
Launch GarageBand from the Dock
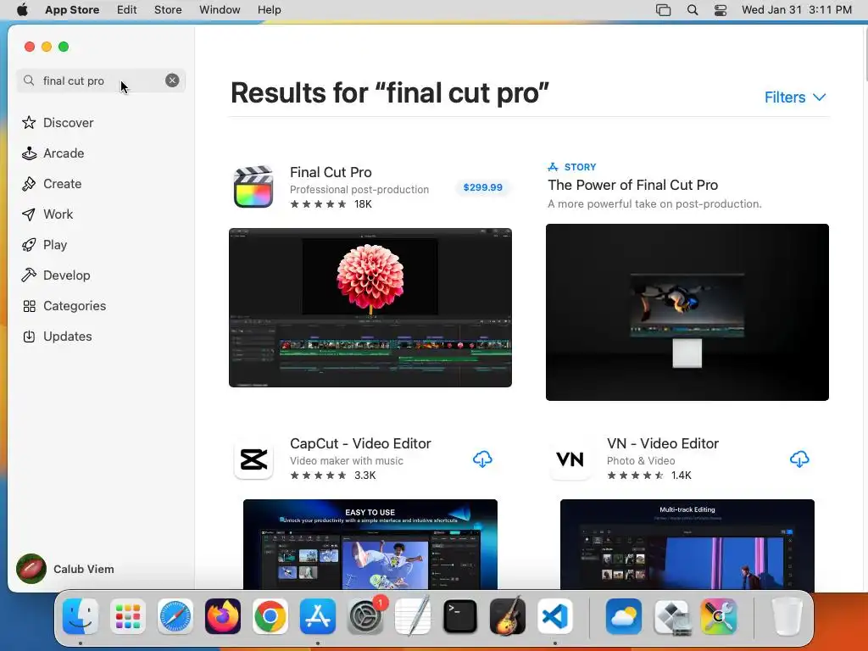point(508,616)
